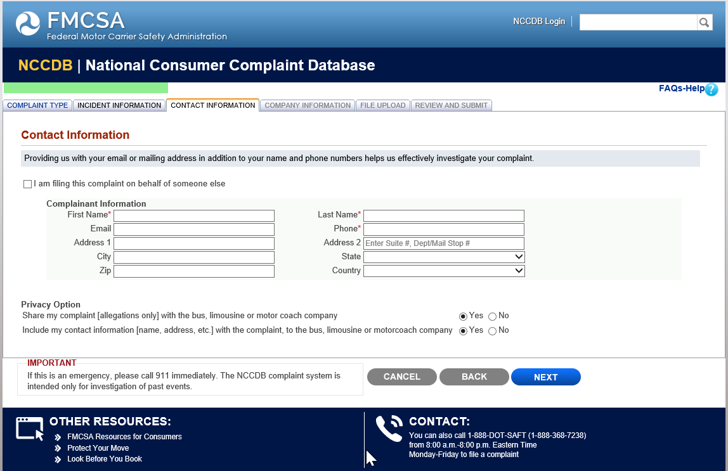The height and width of the screenshot is (471, 728).
Task: Check filing on behalf of someone else
Action: pyautogui.click(x=27, y=184)
